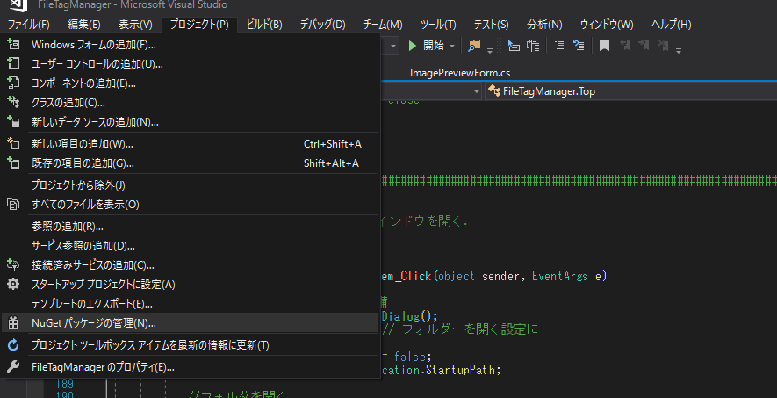Go to the previous bookmark icon
The width and height of the screenshot is (777, 398).
click(x=625, y=46)
